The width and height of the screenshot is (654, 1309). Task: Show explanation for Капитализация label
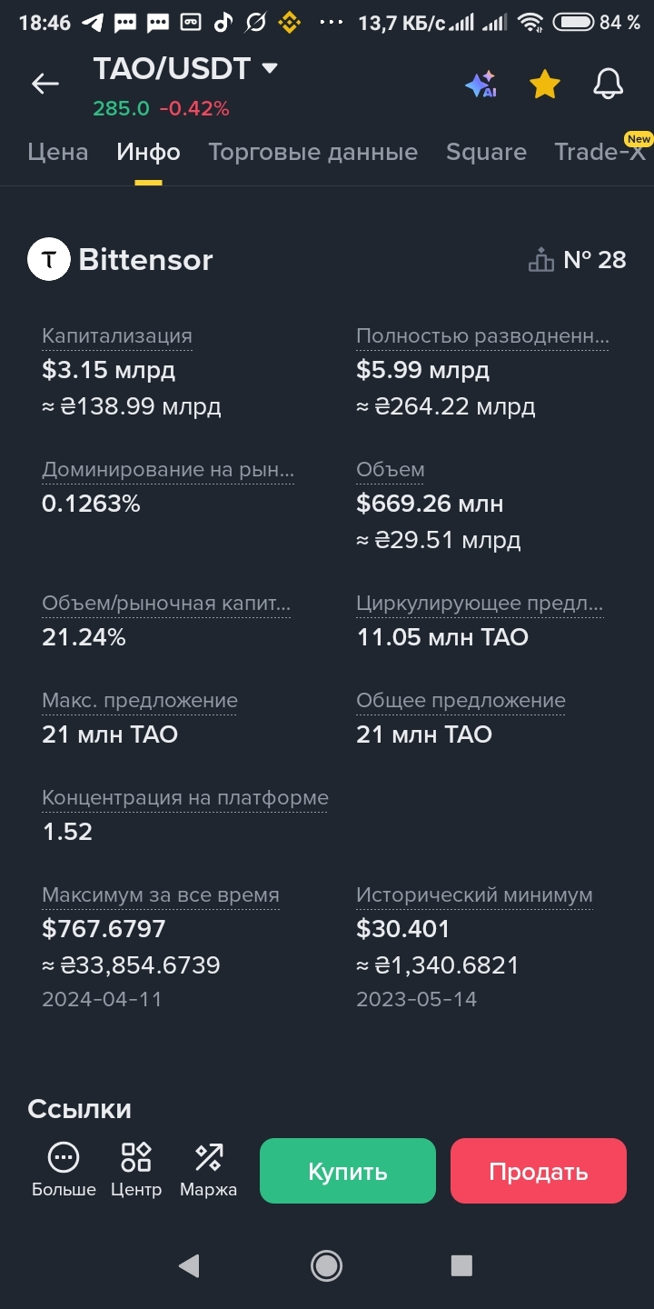point(117,335)
